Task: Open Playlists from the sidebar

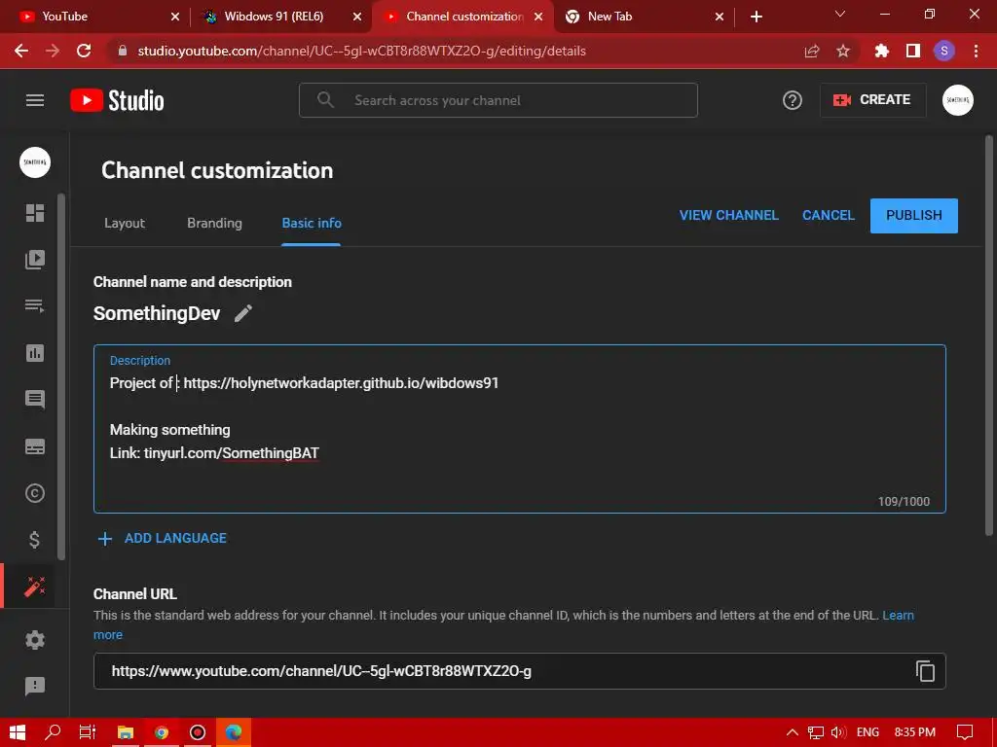Action: 35,305
